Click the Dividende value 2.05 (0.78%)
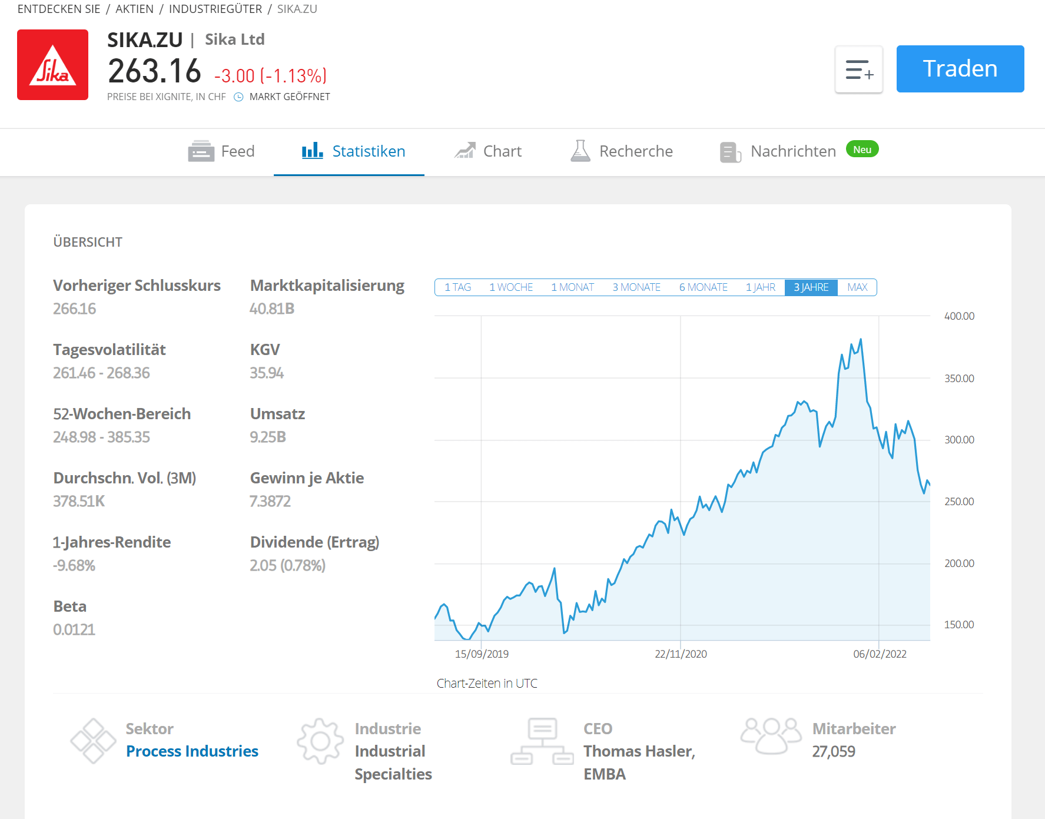 288,565
